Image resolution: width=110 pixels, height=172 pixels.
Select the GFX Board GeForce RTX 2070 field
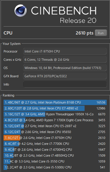[x=65, y=76]
